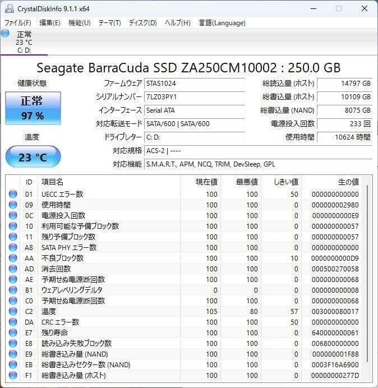Image resolution: width=378 pixels, height=388 pixels.
Task: Click status orb for 0C 電源投入回数 row
Action: 13,215
